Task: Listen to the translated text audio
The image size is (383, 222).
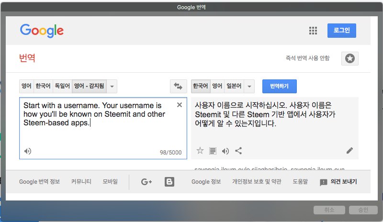Action: (x=225, y=151)
